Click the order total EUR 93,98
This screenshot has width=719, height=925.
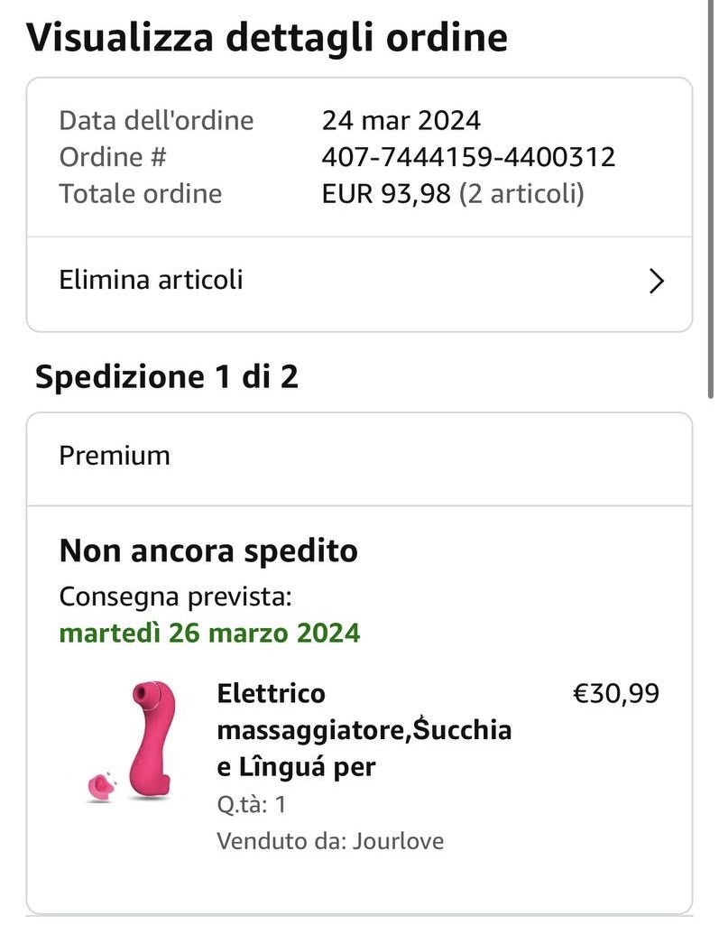386,194
